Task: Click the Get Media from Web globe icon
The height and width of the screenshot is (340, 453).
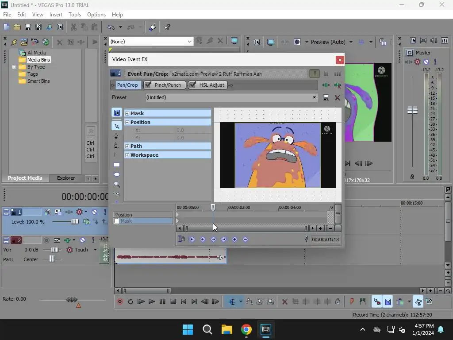Action: (x=46, y=42)
